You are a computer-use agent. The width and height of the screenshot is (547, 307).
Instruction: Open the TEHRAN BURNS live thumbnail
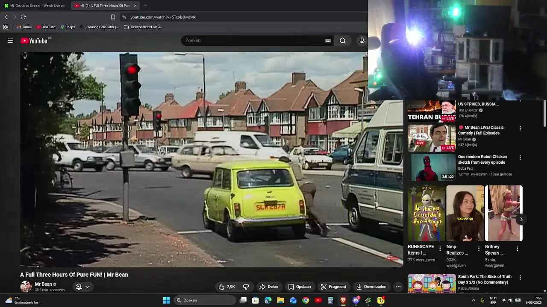pyautogui.click(x=432, y=111)
